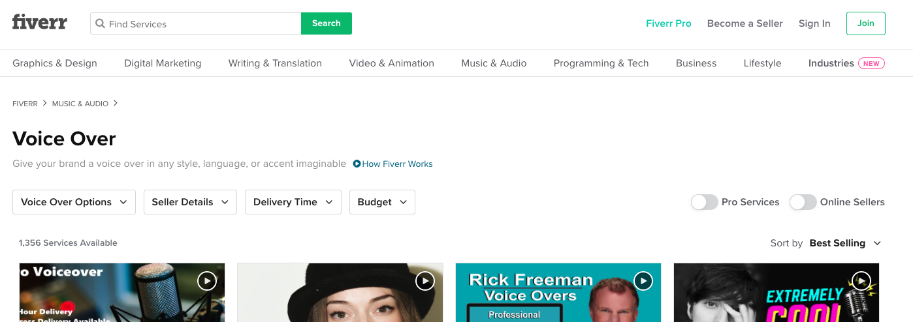
Task: Open the Business category
Action: pyautogui.click(x=696, y=63)
